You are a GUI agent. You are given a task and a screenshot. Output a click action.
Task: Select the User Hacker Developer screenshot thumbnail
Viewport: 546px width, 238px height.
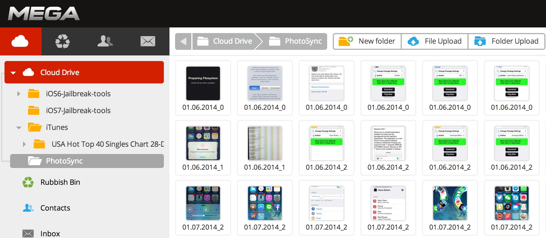click(x=265, y=83)
